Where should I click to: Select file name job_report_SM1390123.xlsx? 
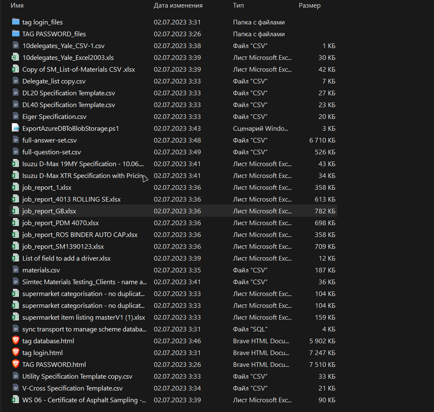[x=63, y=247]
